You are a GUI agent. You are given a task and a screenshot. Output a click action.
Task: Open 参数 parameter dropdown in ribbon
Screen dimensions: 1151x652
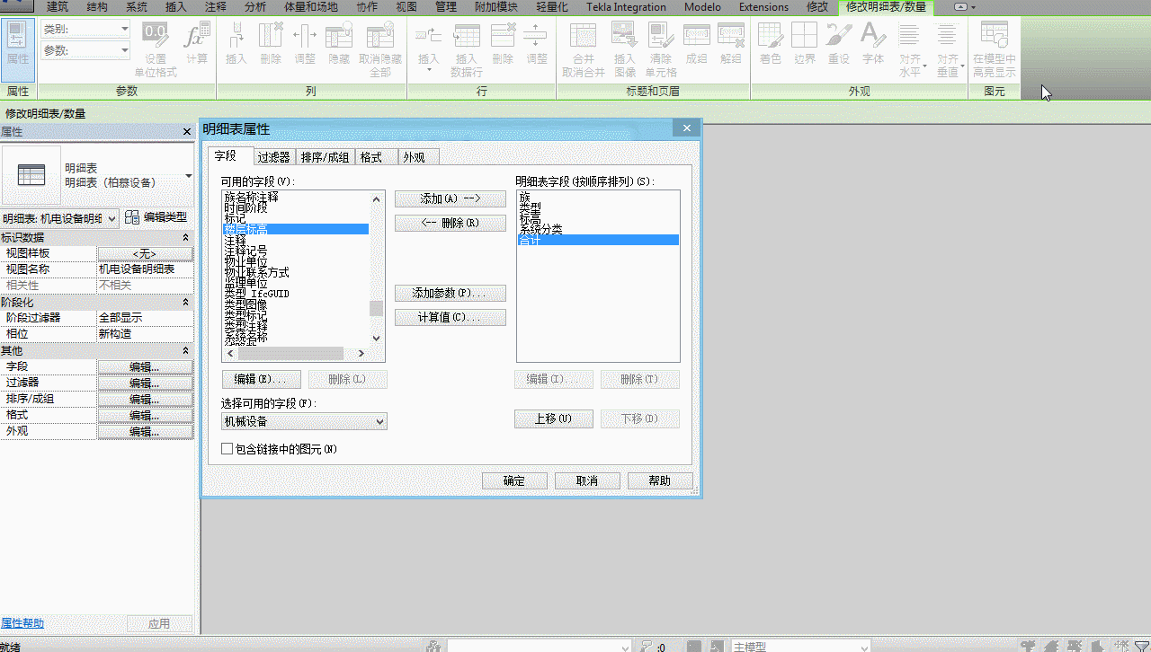(86, 50)
